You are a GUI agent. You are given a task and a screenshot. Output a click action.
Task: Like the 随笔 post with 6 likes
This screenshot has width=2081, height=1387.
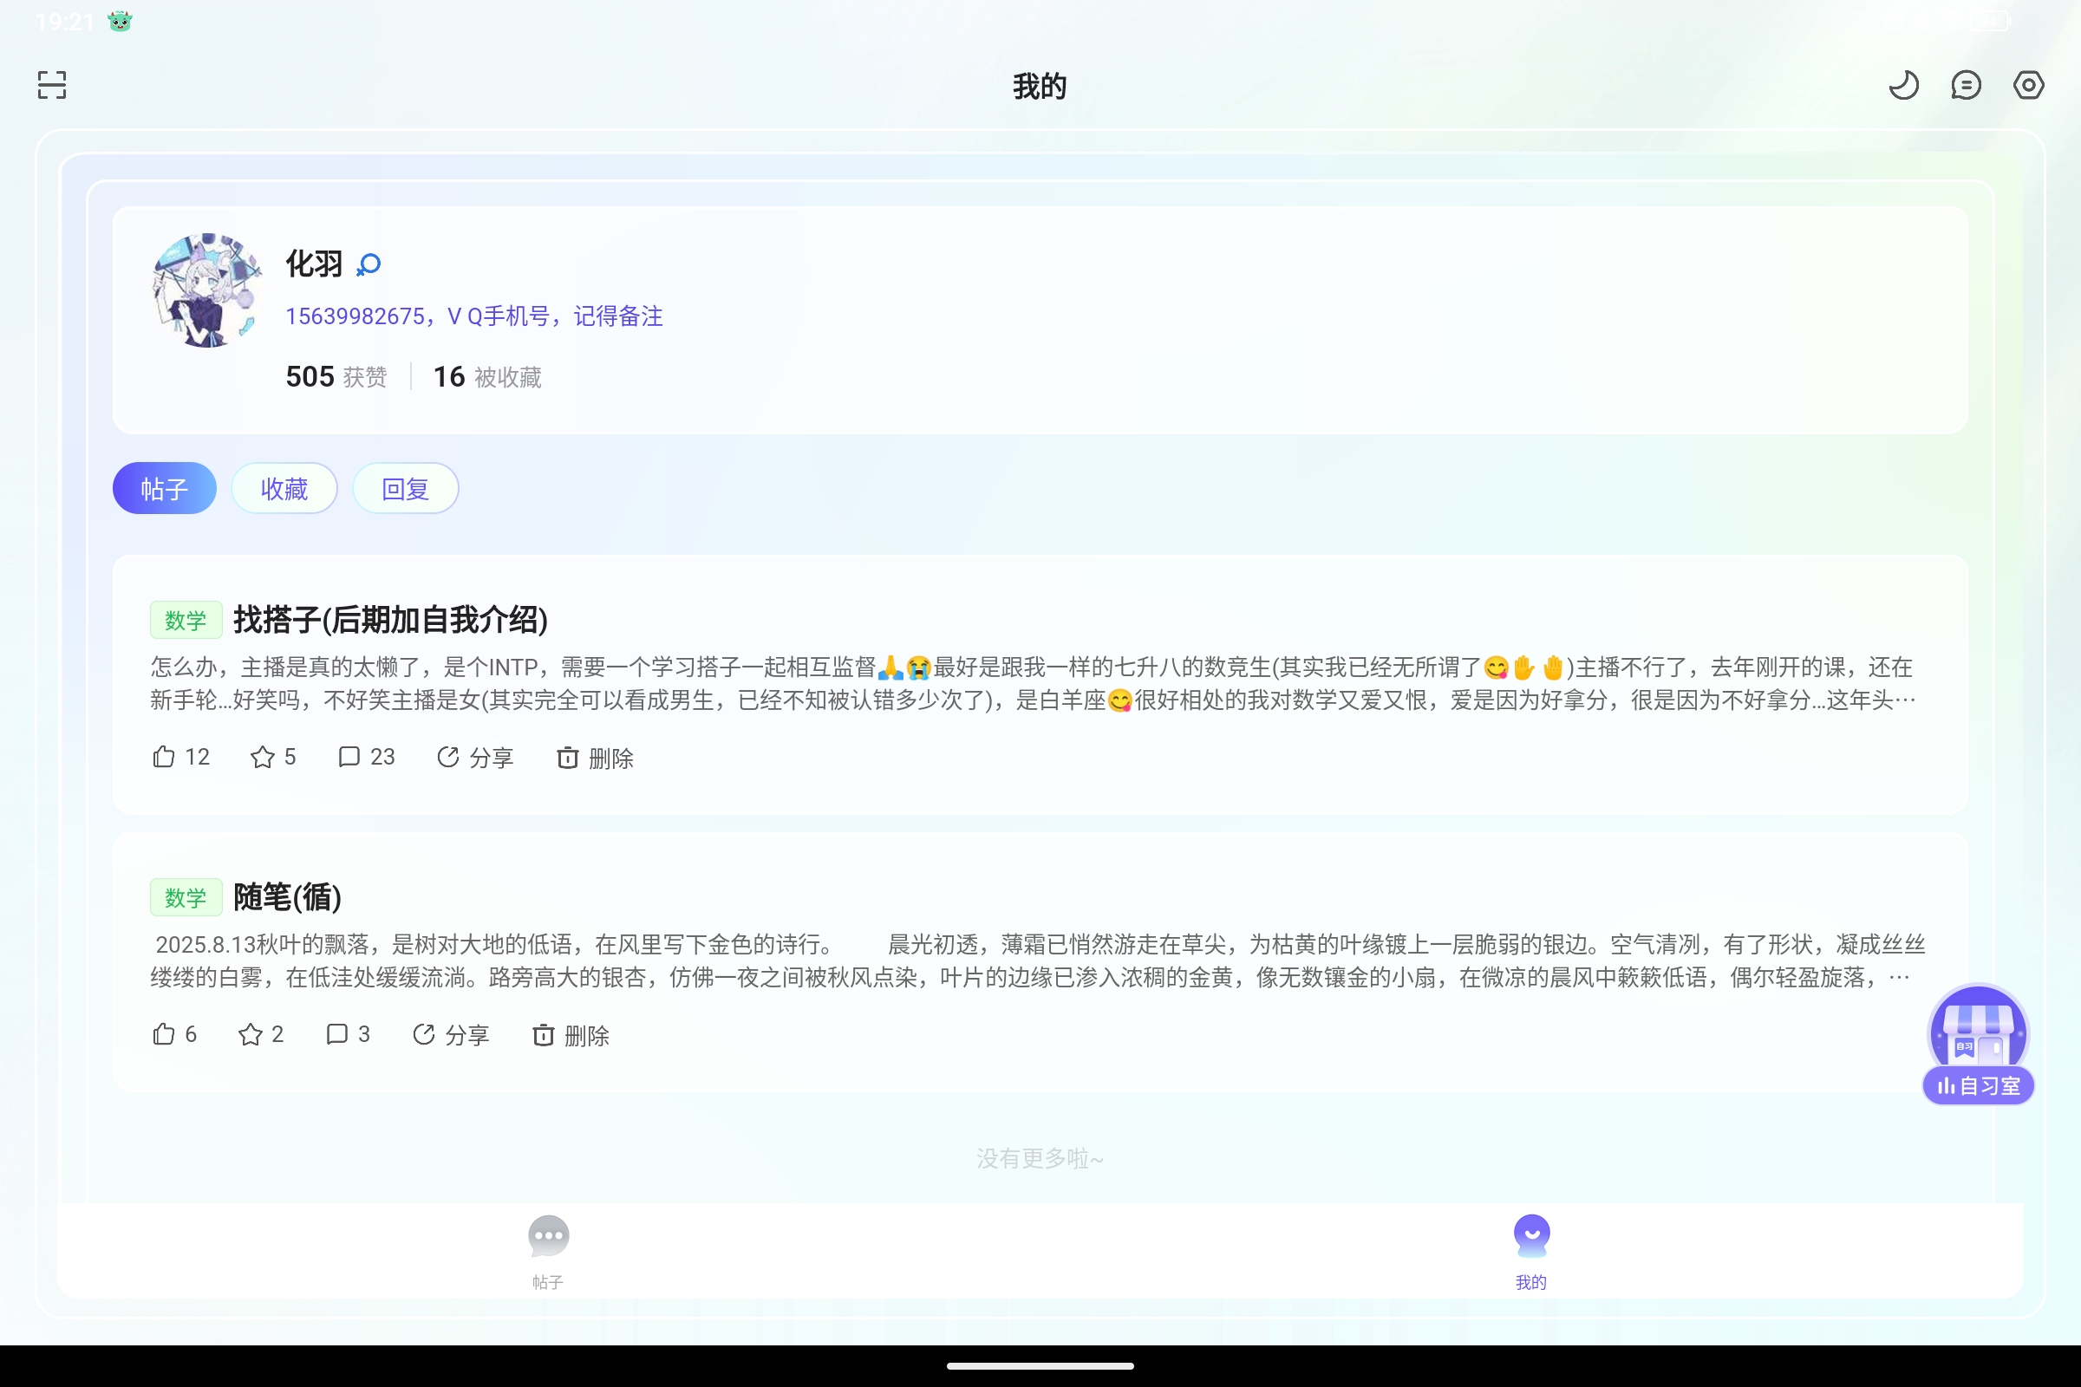click(174, 1035)
